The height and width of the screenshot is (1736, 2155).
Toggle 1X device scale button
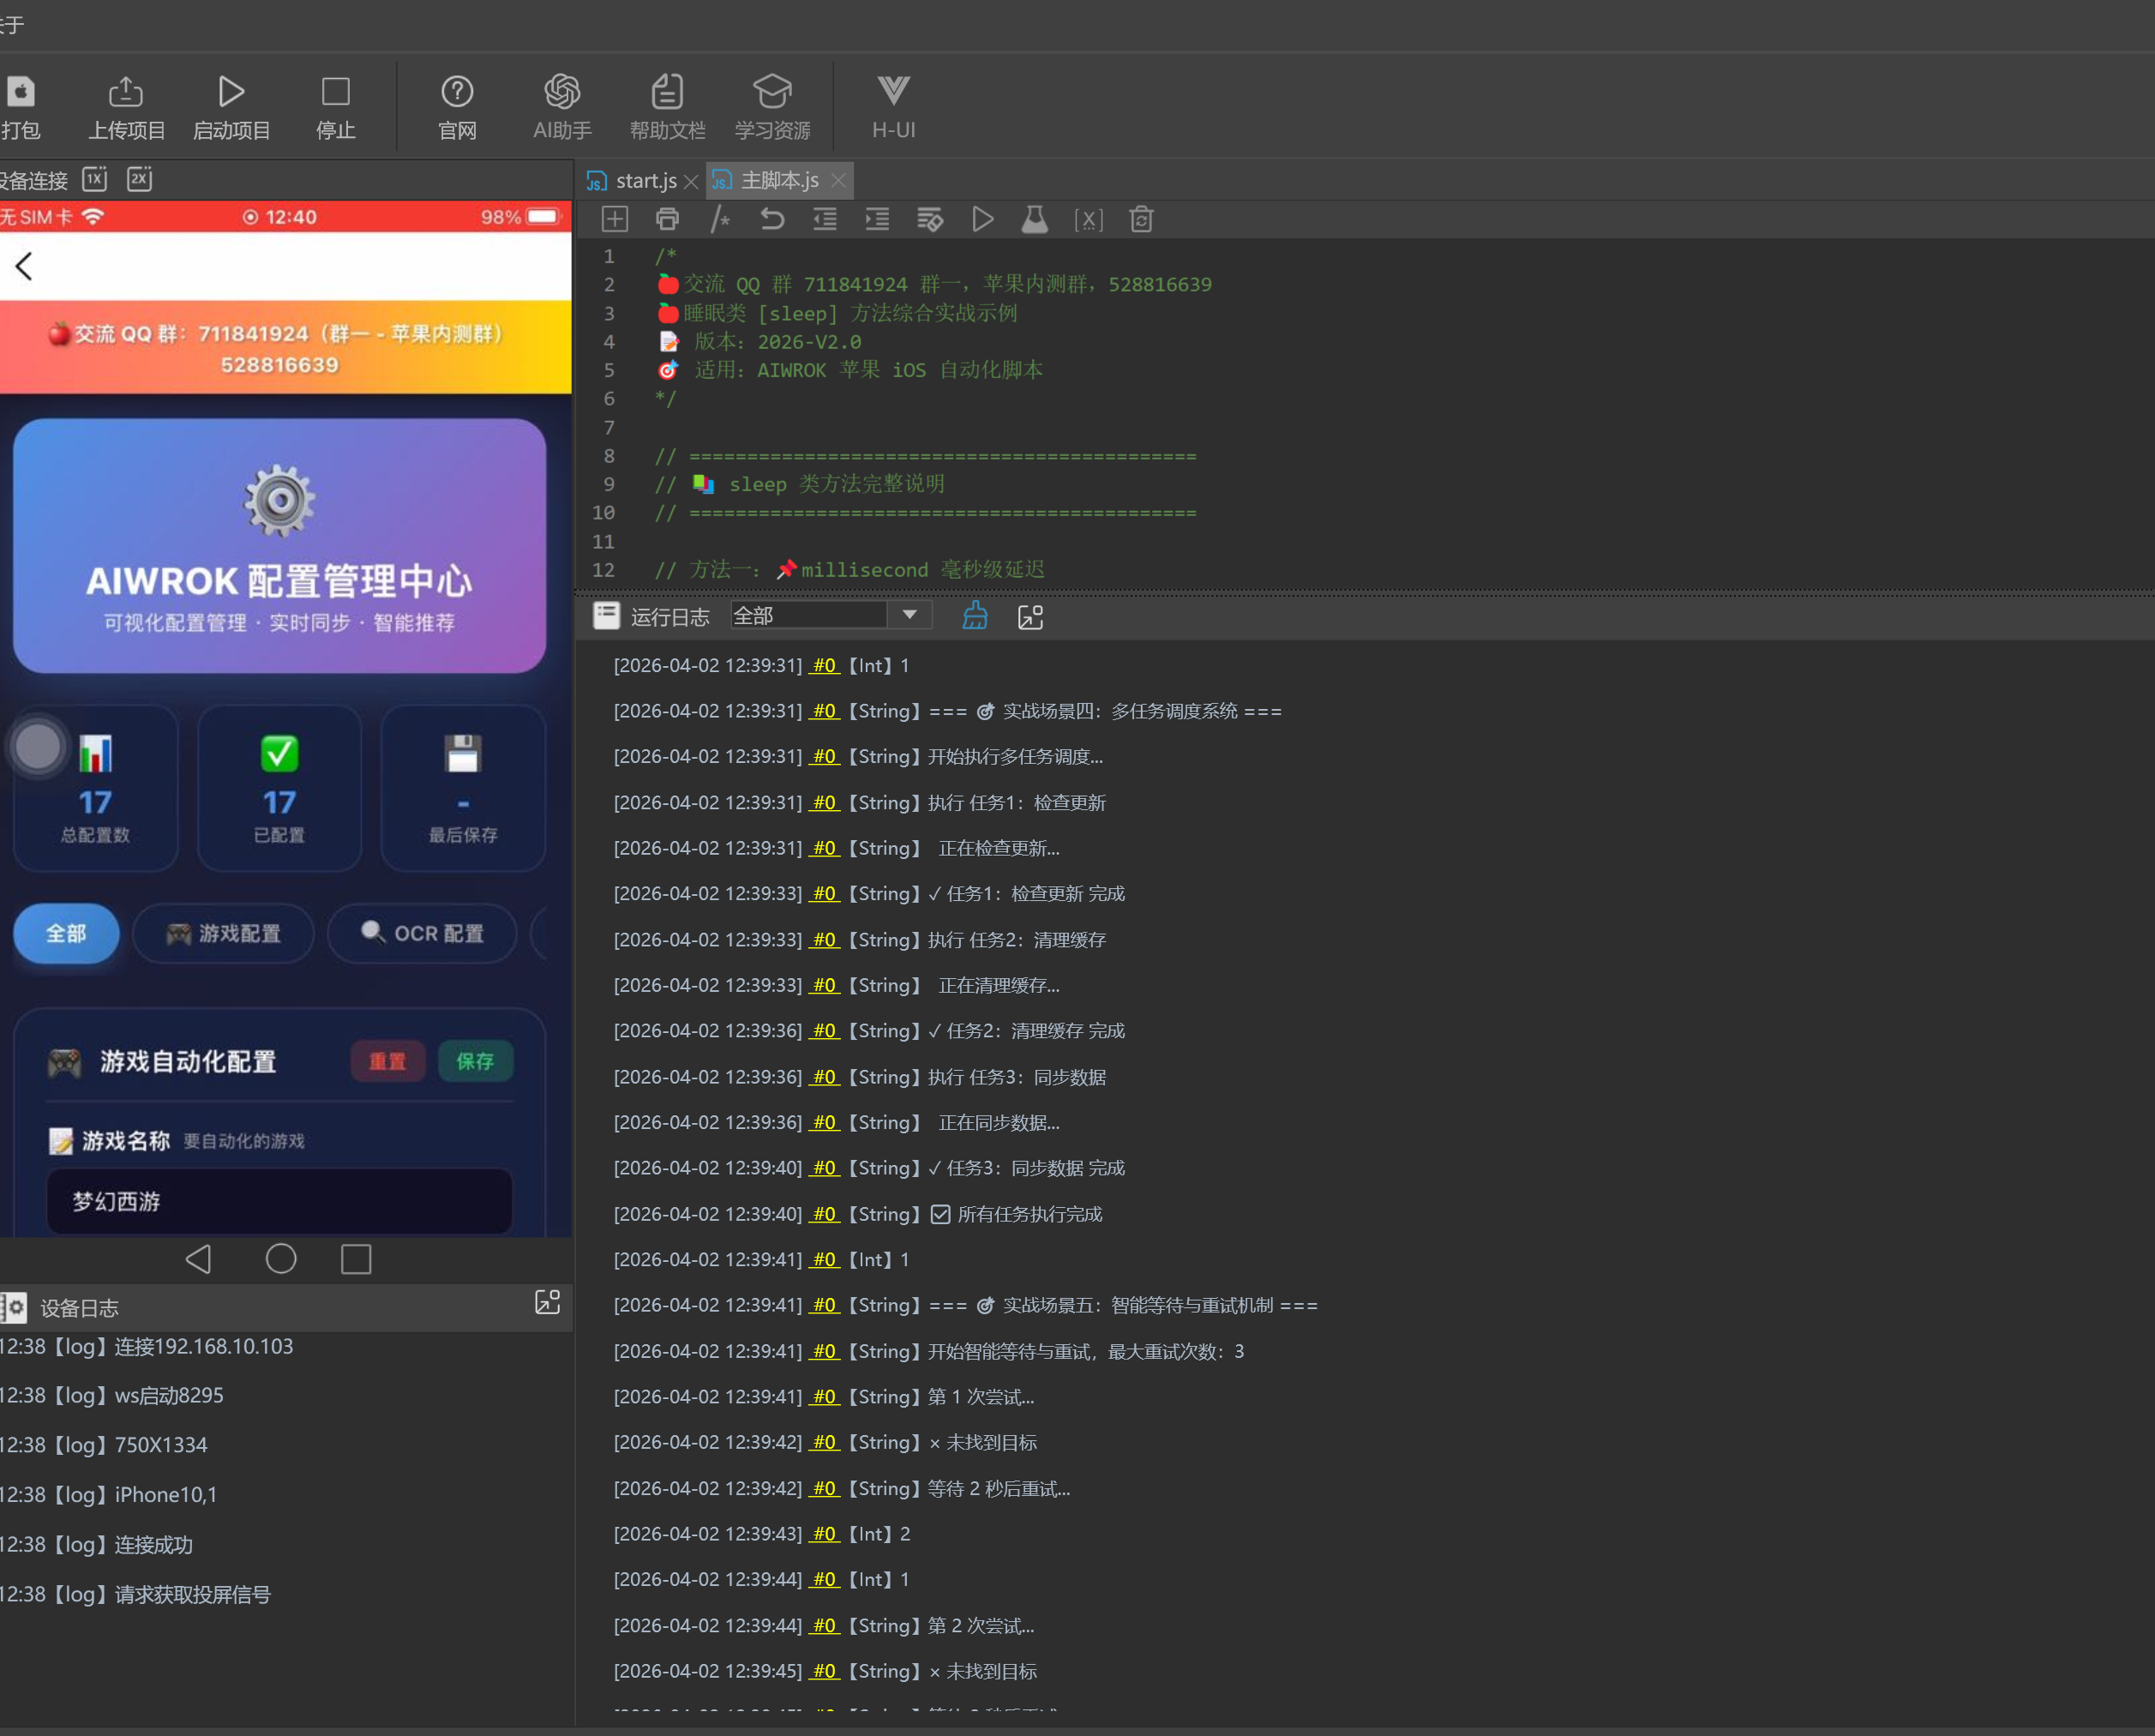click(95, 179)
